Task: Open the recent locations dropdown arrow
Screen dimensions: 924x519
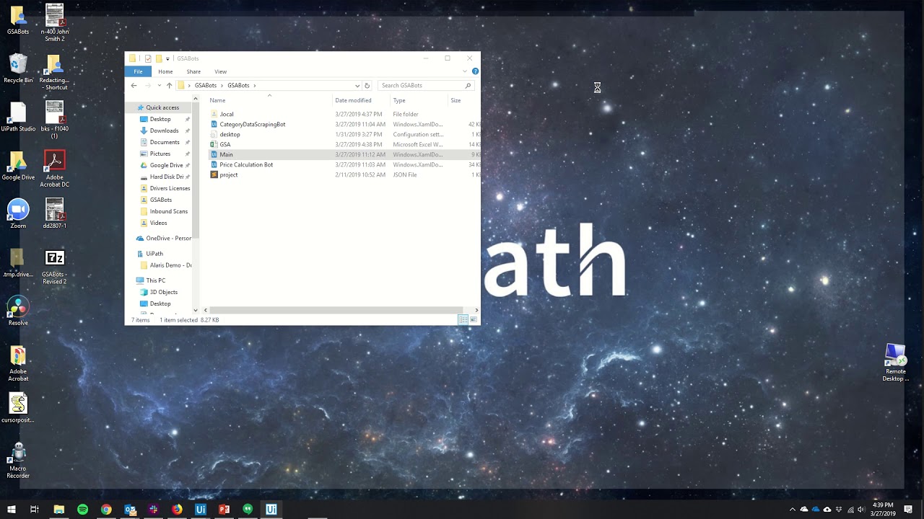Action: [x=159, y=85]
